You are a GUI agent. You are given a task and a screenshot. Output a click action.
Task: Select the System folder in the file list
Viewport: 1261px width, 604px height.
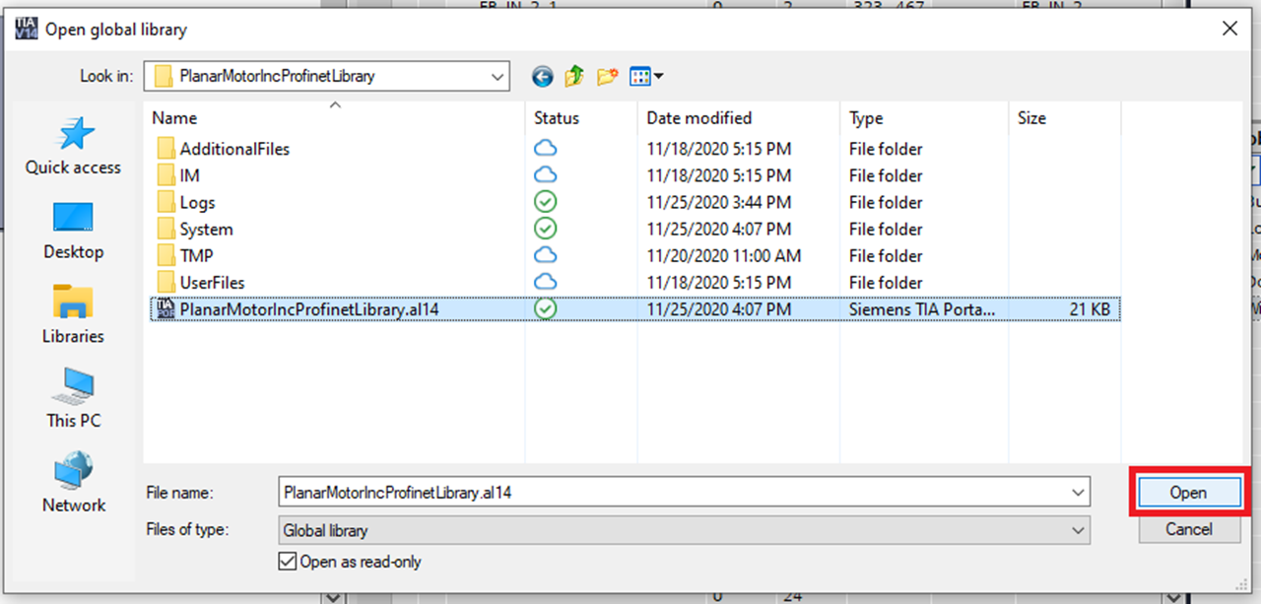pos(207,229)
